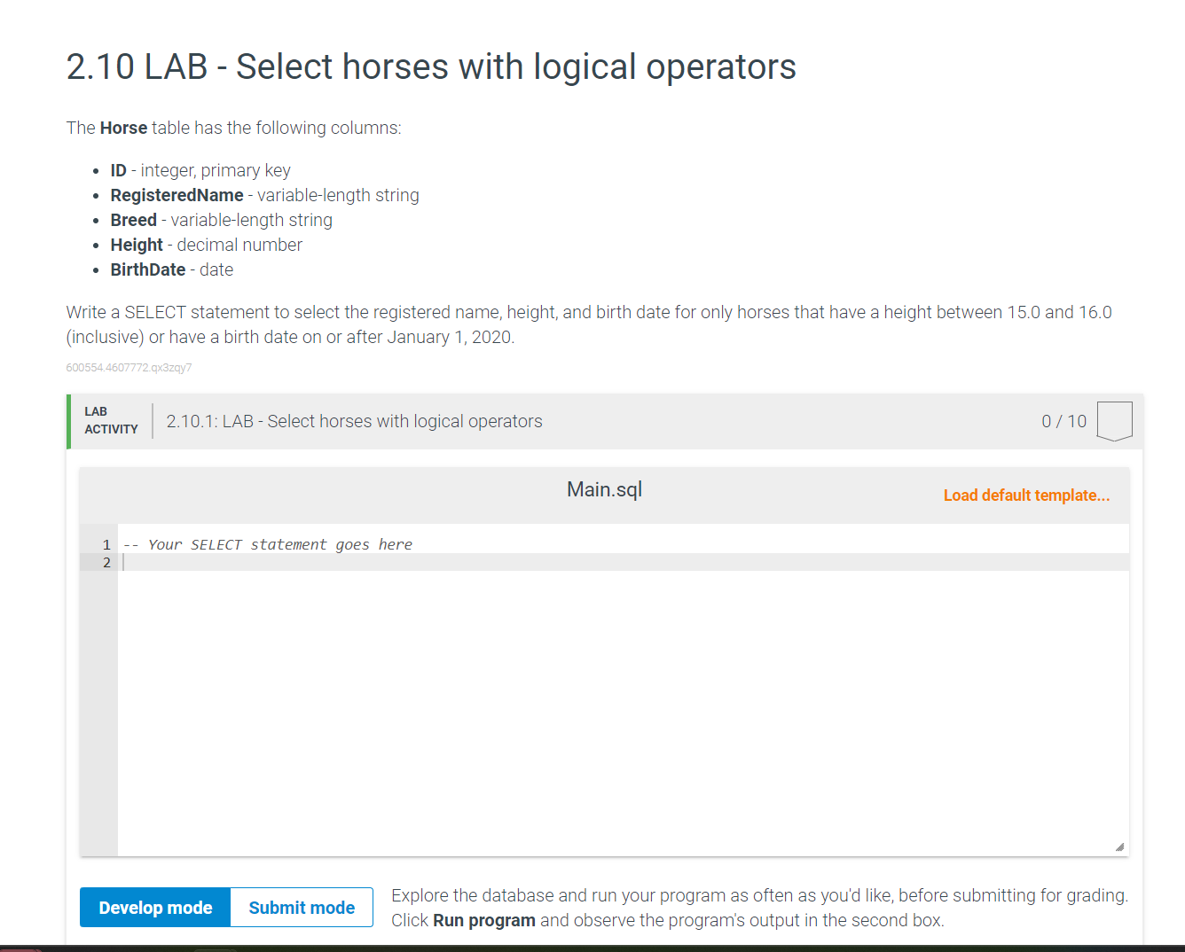Click the comment 'Your SELECT statement goes here'
Screen dimensions: 1185x952
pos(268,544)
